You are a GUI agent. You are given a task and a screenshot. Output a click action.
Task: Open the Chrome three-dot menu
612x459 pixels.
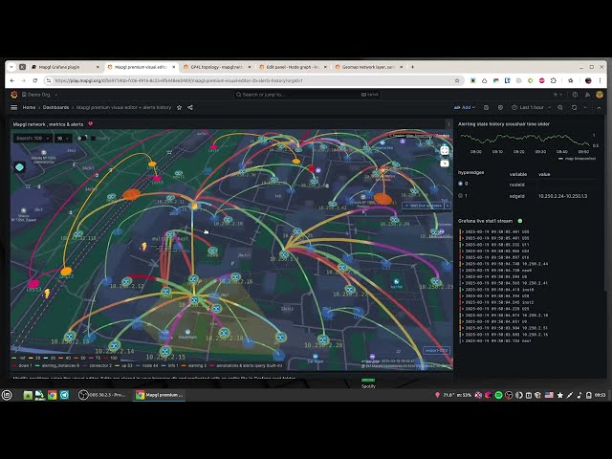pyautogui.click(x=600, y=80)
